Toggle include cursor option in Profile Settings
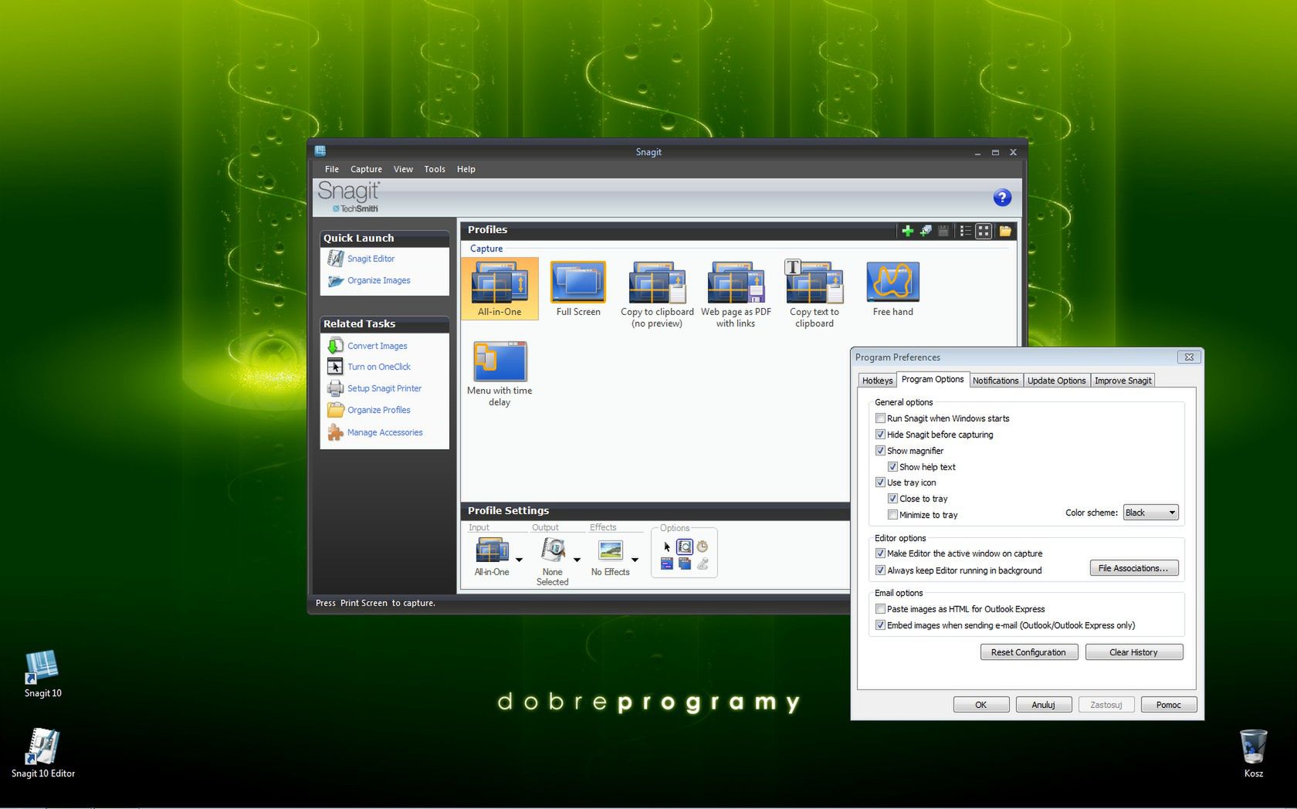This screenshot has height=809, width=1297. pos(667,547)
